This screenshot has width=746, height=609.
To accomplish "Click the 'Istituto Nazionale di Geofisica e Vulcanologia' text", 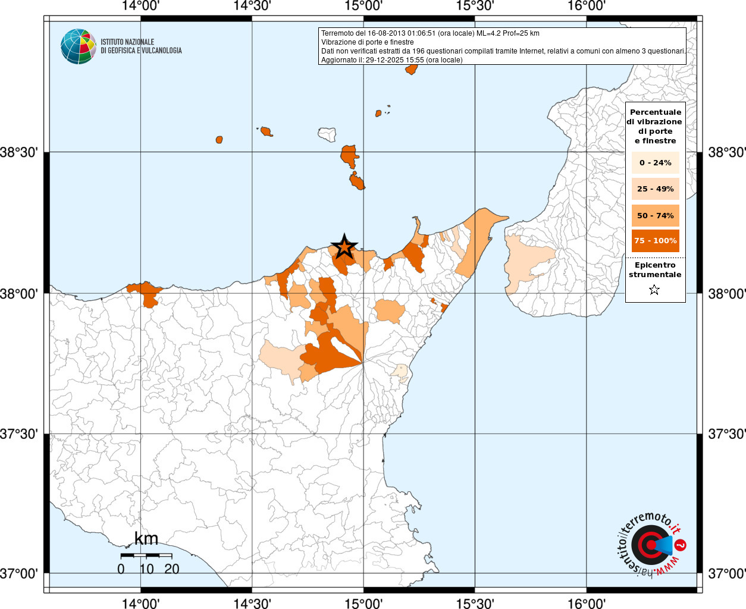I will pos(141,46).
